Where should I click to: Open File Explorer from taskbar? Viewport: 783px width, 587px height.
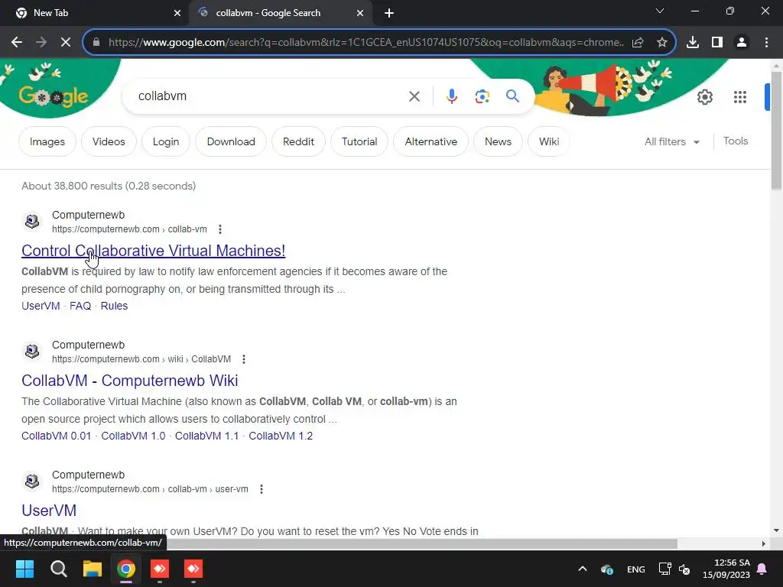coord(93,569)
